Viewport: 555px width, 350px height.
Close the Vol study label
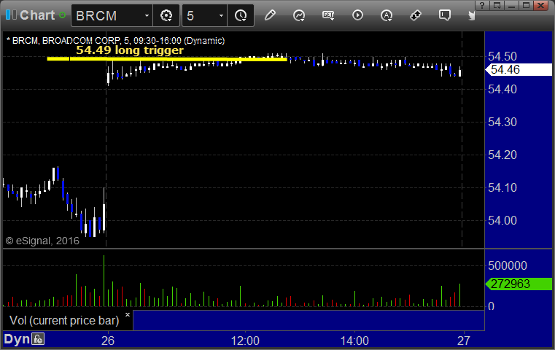tap(128, 314)
